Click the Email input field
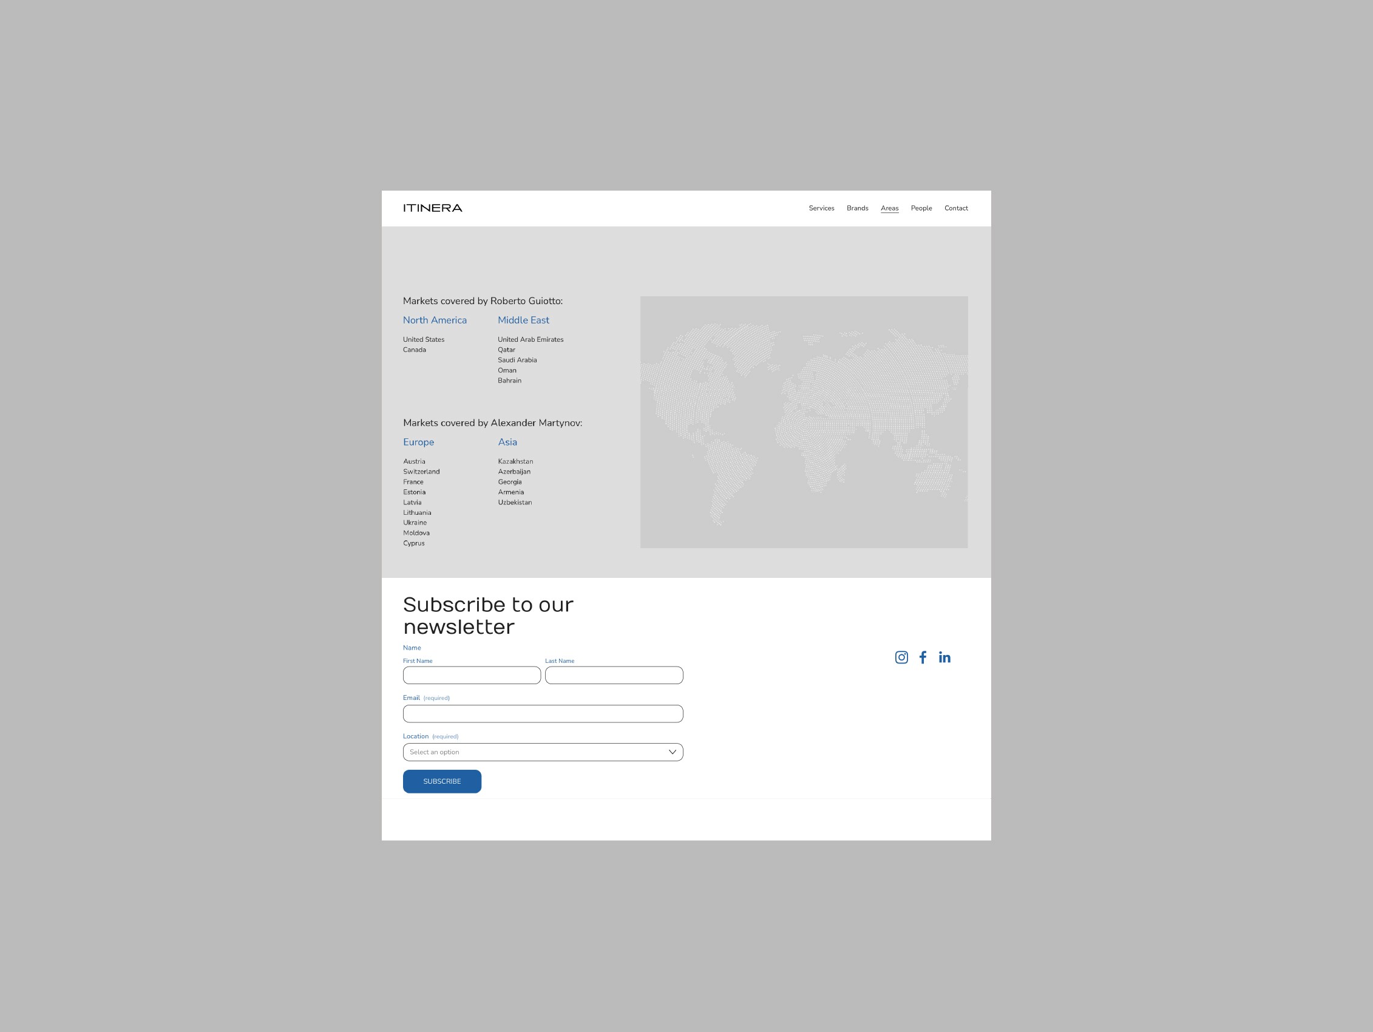Image resolution: width=1373 pixels, height=1032 pixels. pos(543,713)
